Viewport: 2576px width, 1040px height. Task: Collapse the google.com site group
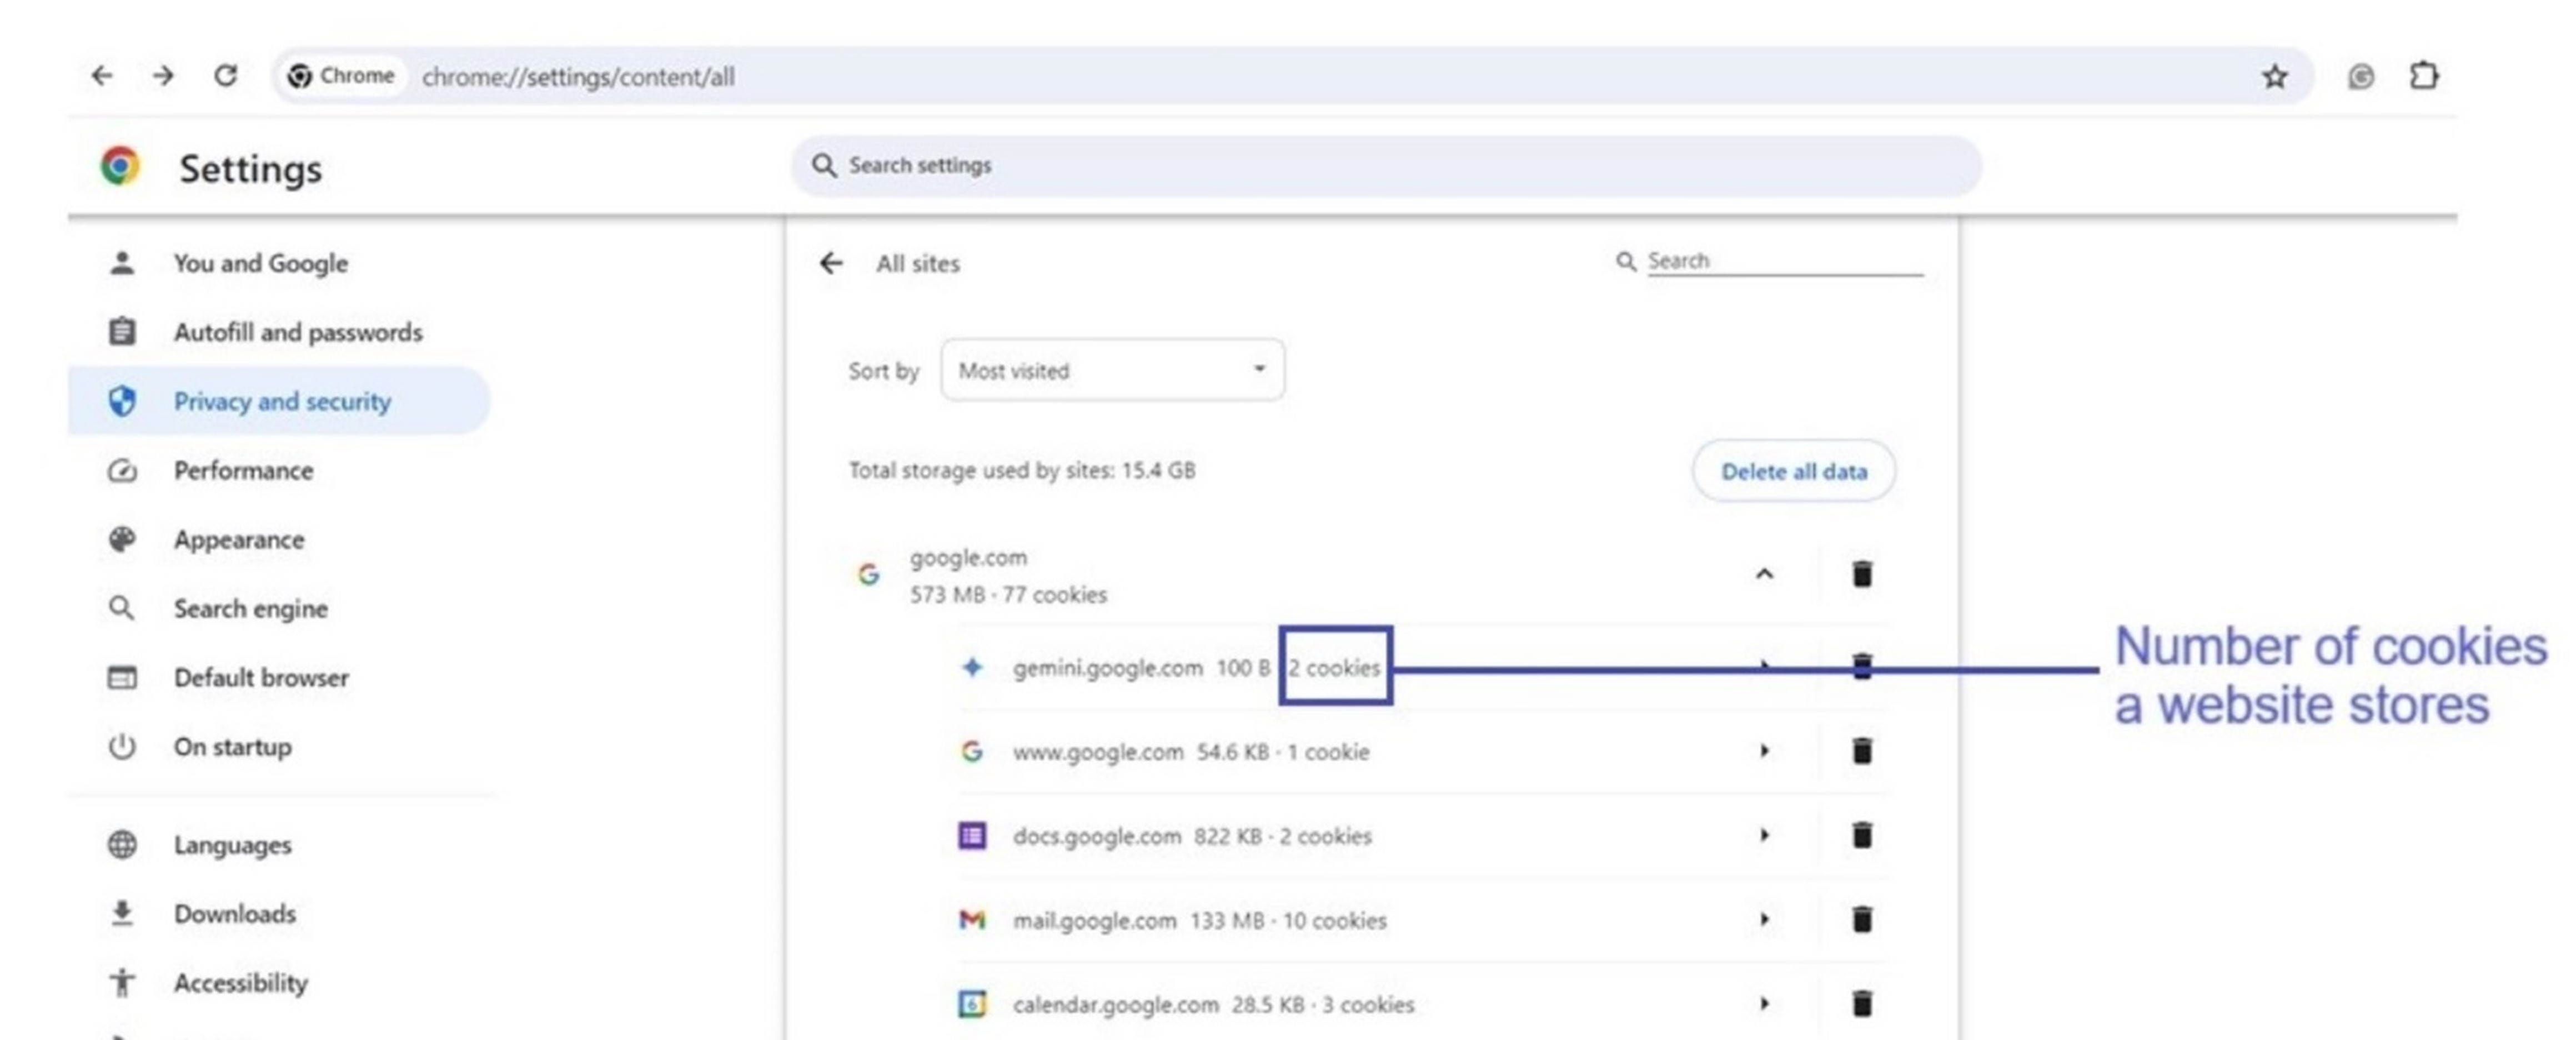[1764, 574]
